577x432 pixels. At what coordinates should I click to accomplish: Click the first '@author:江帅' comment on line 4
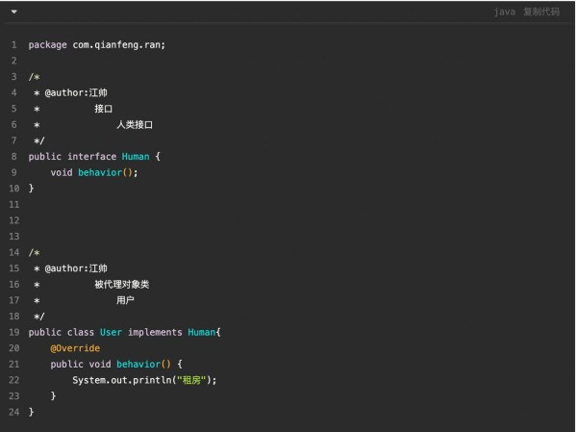pos(76,92)
